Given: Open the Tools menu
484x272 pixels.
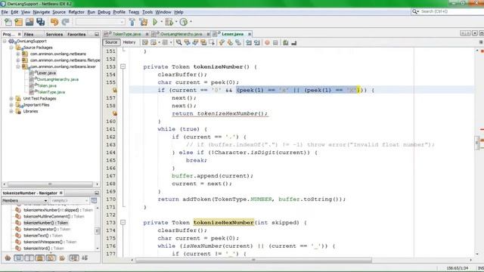Looking at the screenshot, I should 147,12.
